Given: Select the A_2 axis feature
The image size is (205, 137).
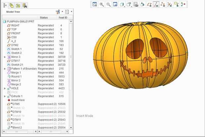Looking at the screenshot, I should pos(14,41).
